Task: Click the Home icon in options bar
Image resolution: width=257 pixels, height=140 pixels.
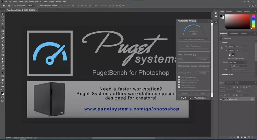Action: point(4,6)
